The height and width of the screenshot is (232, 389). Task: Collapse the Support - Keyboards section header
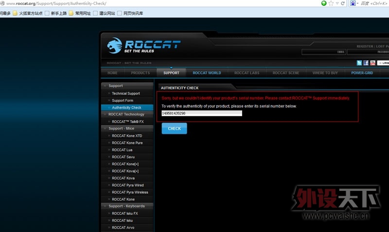pyautogui.click(x=127, y=206)
